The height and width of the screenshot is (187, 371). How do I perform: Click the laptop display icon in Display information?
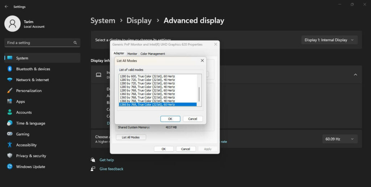99,75
